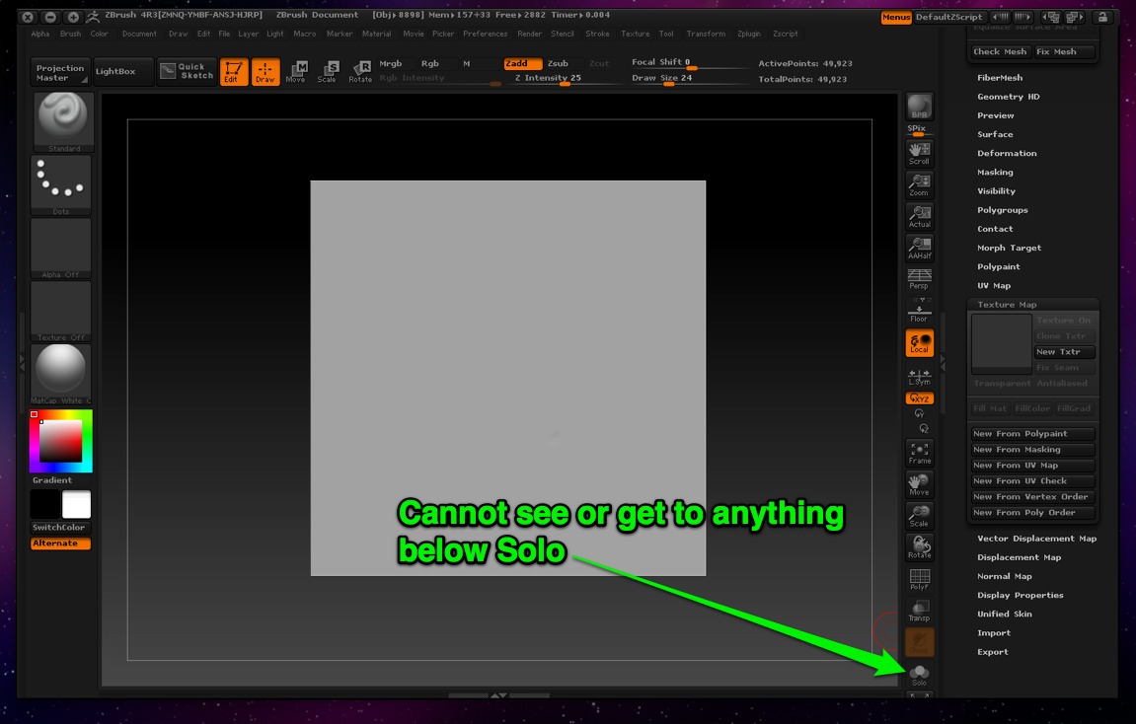Viewport: 1136px width, 724px height.
Task: Click the Fix Mesh button
Action: 1064,51
